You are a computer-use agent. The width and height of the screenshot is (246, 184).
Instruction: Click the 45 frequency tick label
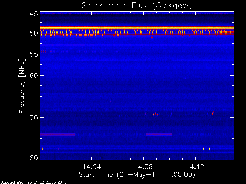click(x=34, y=14)
